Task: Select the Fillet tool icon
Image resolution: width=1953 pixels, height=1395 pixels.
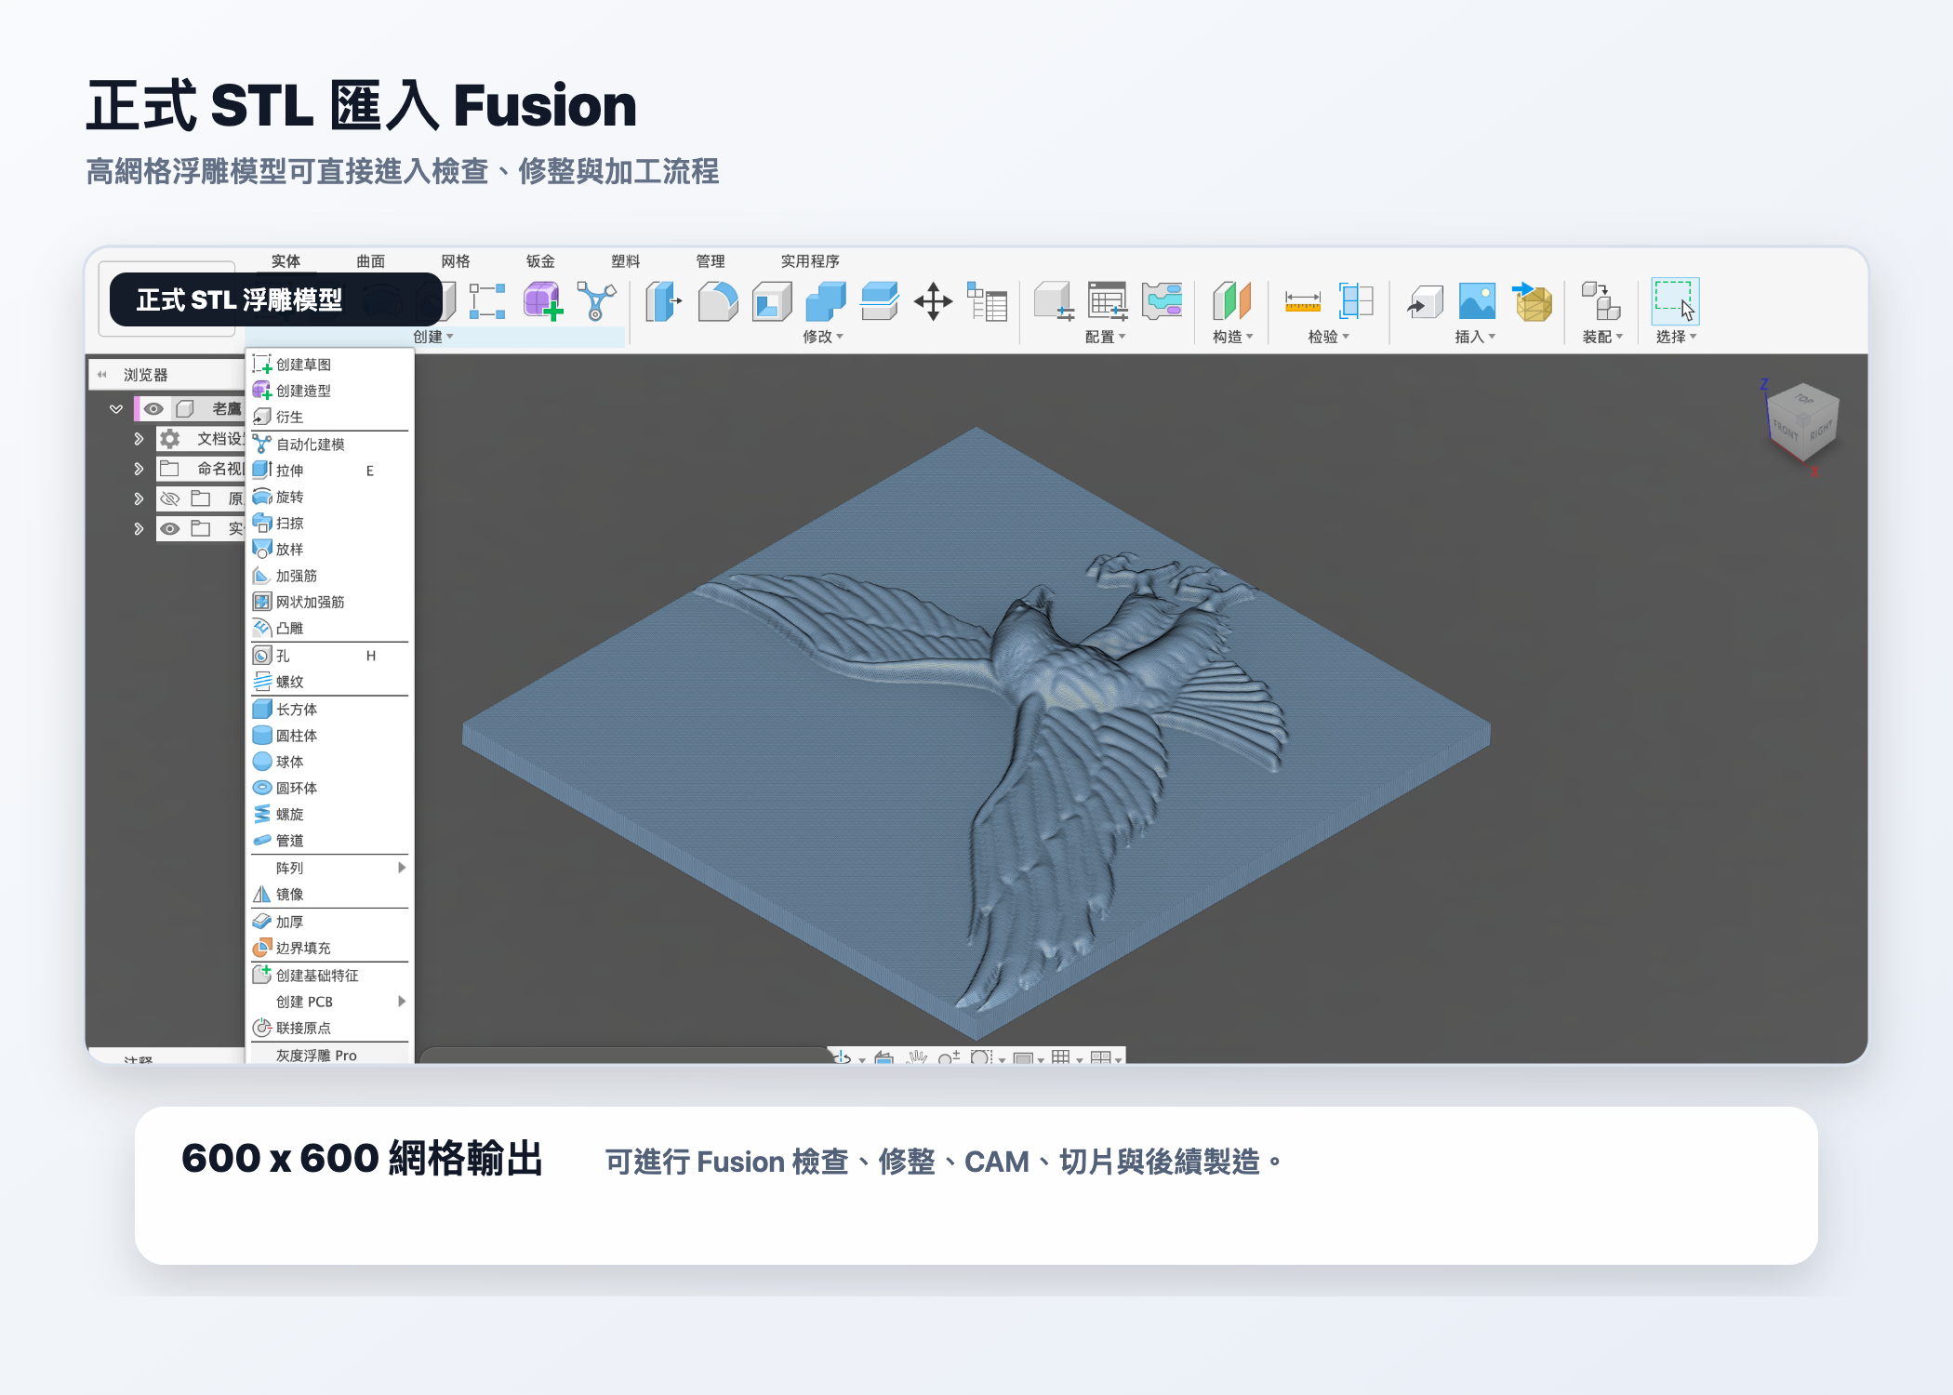Action: click(717, 301)
